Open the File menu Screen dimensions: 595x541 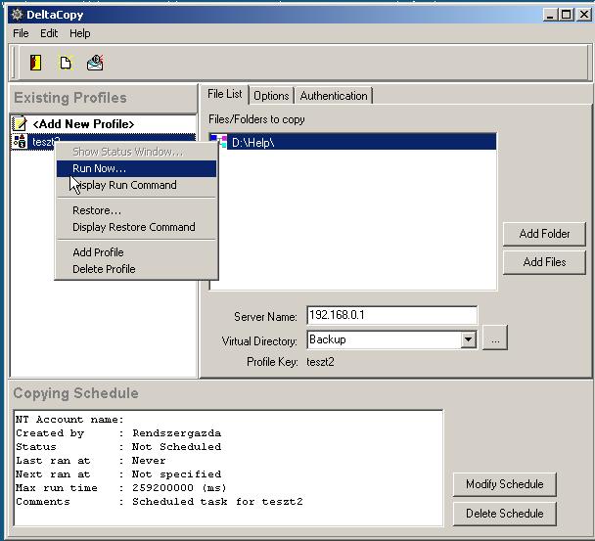pos(21,33)
